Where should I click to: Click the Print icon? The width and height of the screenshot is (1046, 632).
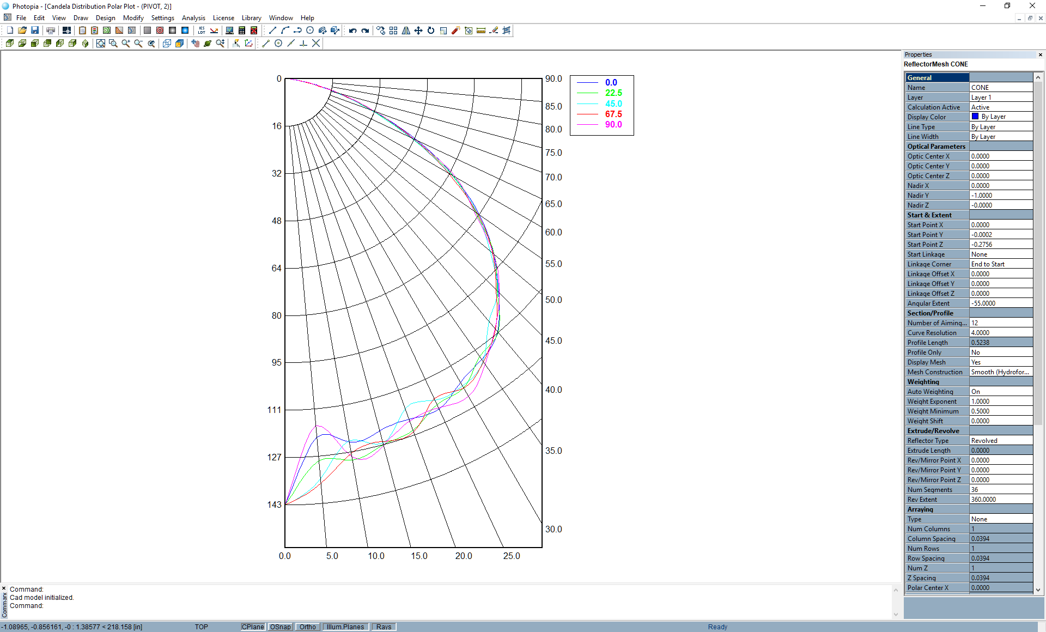pos(51,31)
